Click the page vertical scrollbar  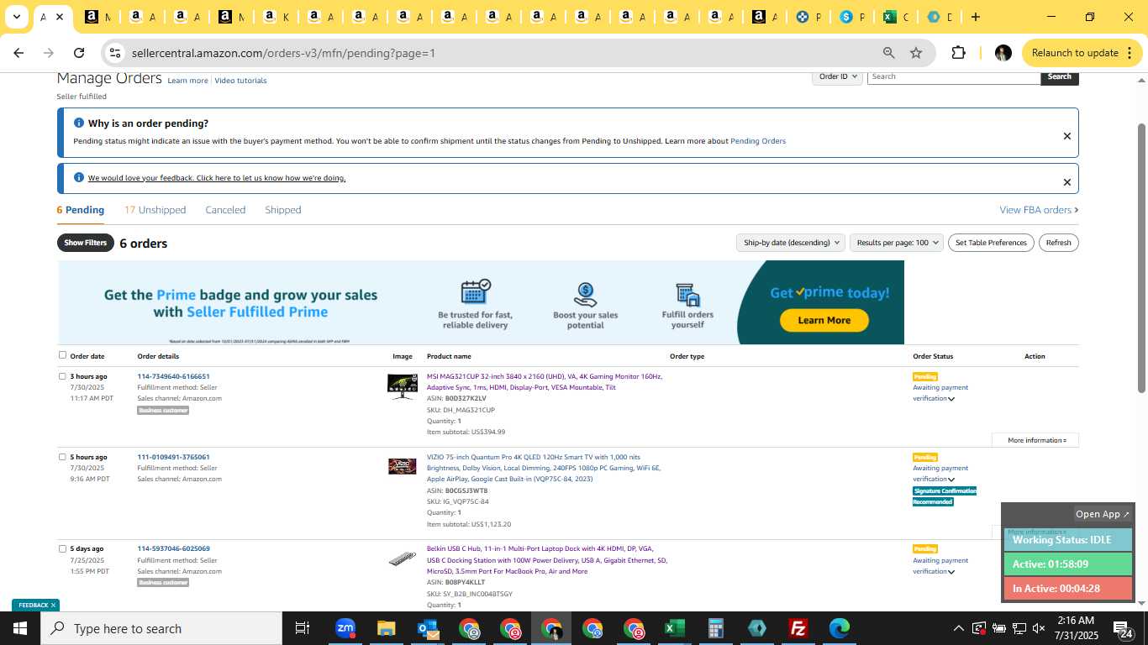click(1141, 256)
